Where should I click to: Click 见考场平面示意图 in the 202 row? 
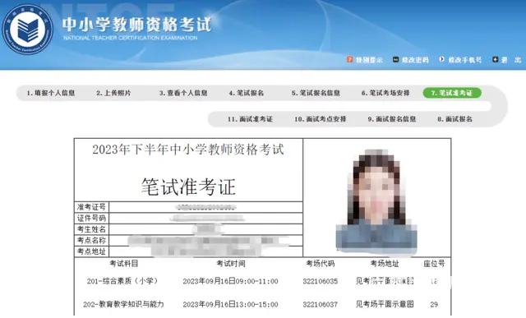pos(385,305)
